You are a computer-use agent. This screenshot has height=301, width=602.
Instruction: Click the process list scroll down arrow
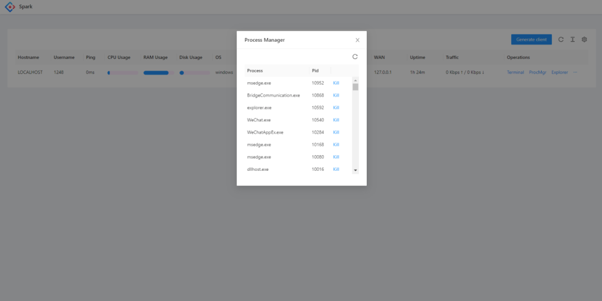(x=356, y=170)
